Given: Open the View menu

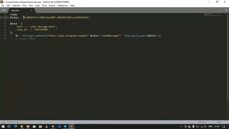Looking at the screenshot, I should click(x=31, y=6).
